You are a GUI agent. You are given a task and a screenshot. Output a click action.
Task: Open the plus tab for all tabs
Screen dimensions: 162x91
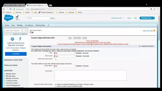[x=48, y=25]
